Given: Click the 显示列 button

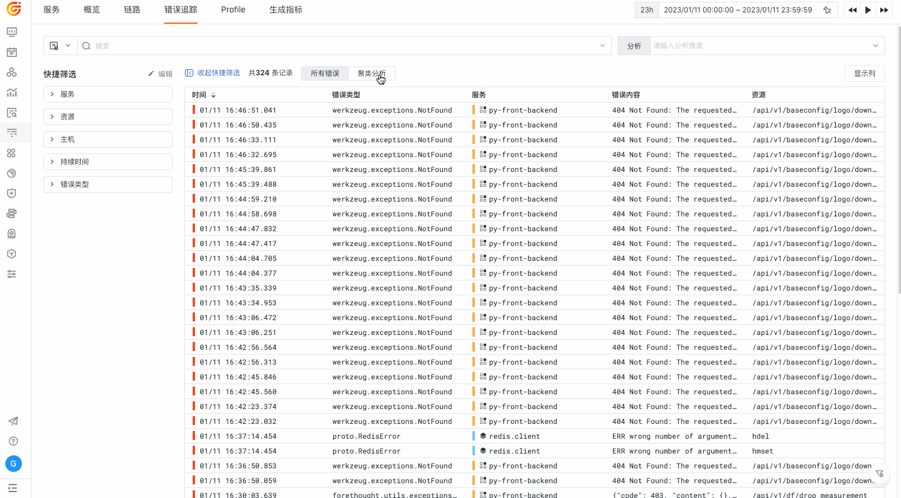Looking at the screenshot, I should 865,74.
